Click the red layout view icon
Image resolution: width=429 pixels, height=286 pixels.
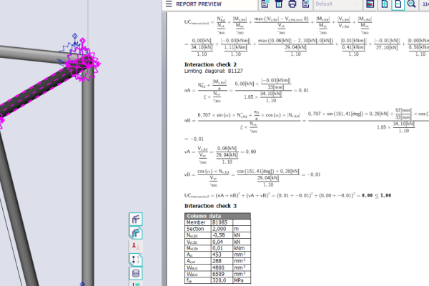pyautogui.click(x=370, y=4)
